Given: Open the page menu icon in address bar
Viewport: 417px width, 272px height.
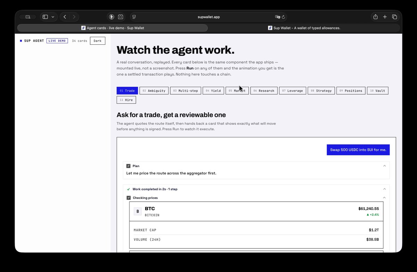Looking at the screenshot, I should click(134, 17).
